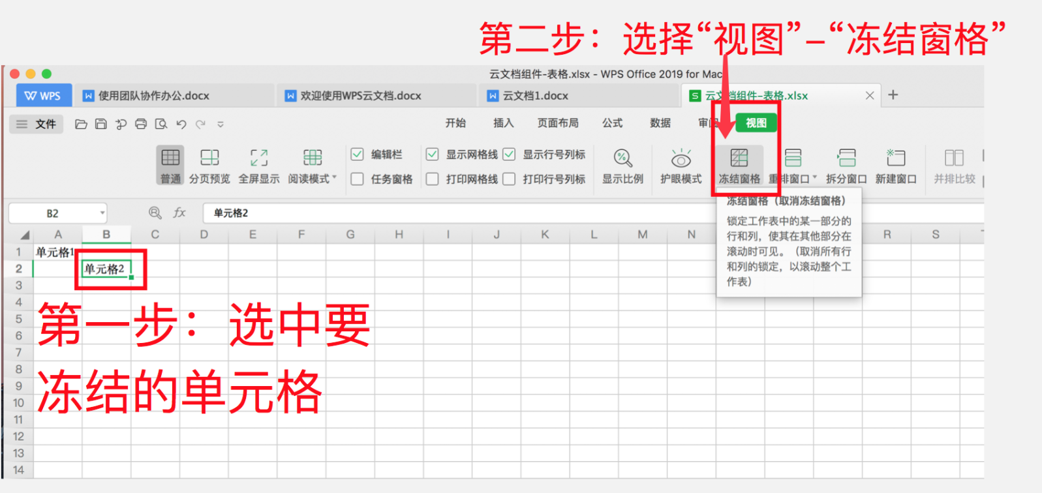Click the save icon in quick toolbar

click(100, 124)
